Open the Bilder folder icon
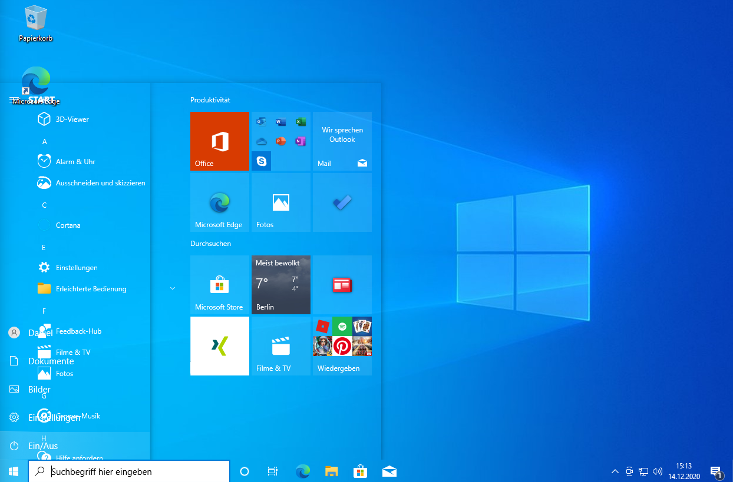The width and height of the screenshot is (733, 482). tap(14, 389)
